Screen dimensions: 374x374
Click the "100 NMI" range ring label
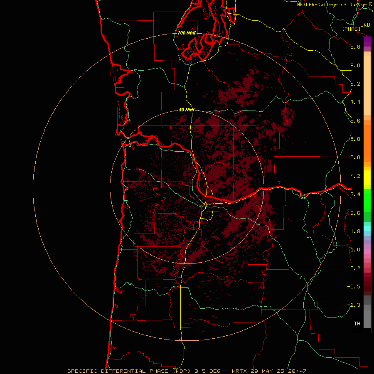(187, 33)
